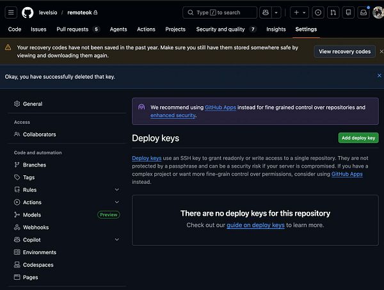Viewport: 384px width, 290px height.
Task: Open Webhooks settings page
Action: (x=36, y=227)
